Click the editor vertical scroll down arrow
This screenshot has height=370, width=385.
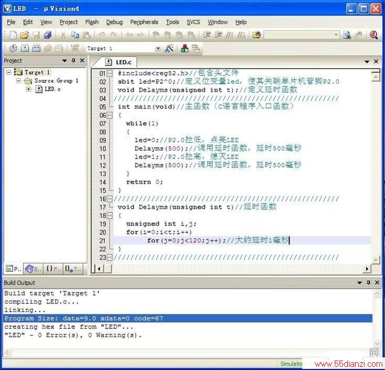(x=376, y=260)
